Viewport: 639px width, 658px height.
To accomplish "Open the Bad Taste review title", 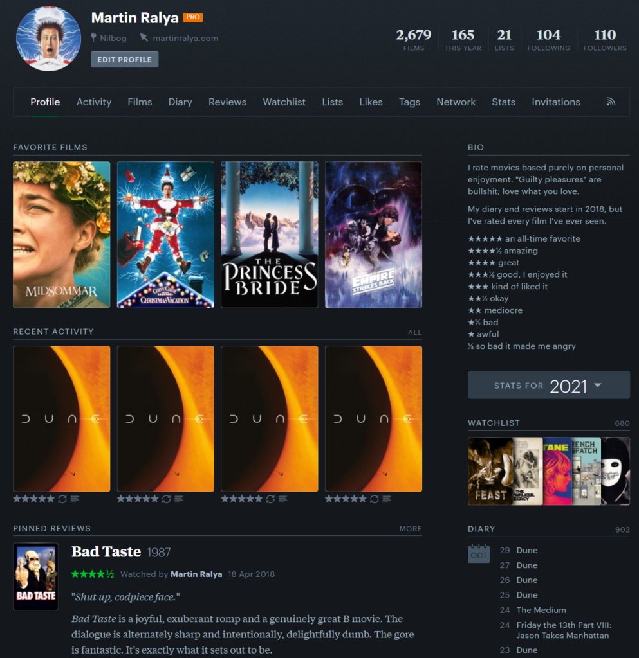I will tap(106, 551).
